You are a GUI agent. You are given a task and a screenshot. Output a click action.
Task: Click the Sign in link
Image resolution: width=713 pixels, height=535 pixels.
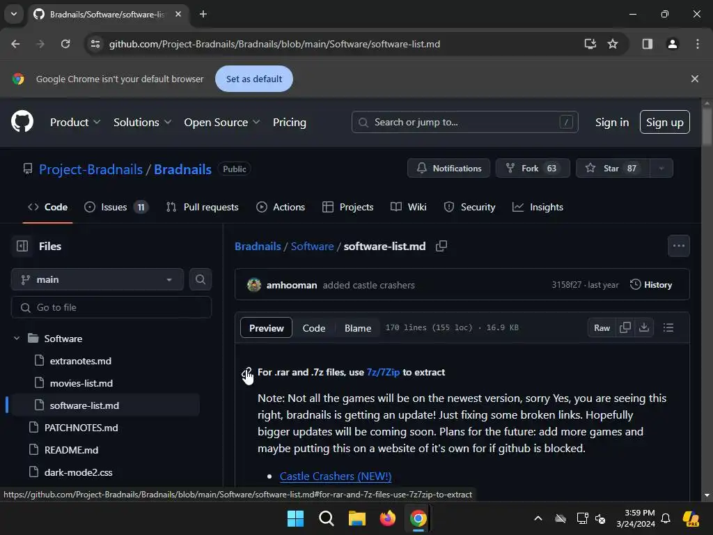(x=611, y=123)
